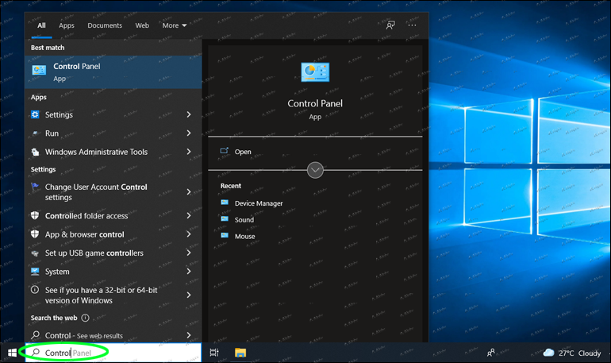611x363 pixels.
Task: Open recent item Sound
Action: pos(244,219)
